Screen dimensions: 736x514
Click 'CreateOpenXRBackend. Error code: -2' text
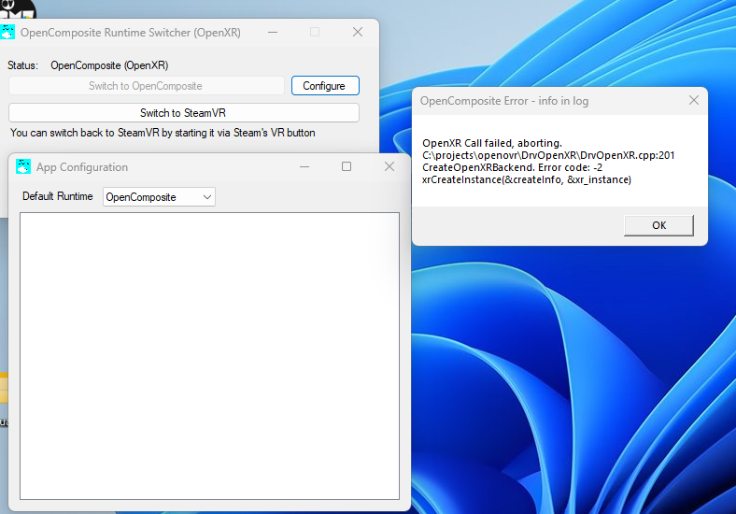pos(512,167)
